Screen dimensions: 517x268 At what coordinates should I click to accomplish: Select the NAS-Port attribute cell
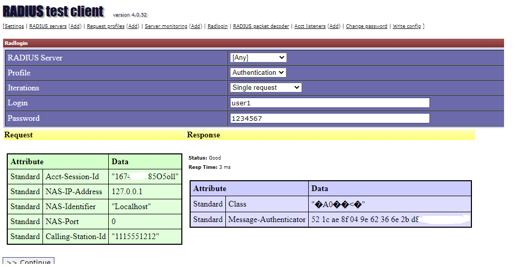pos(76,222)
